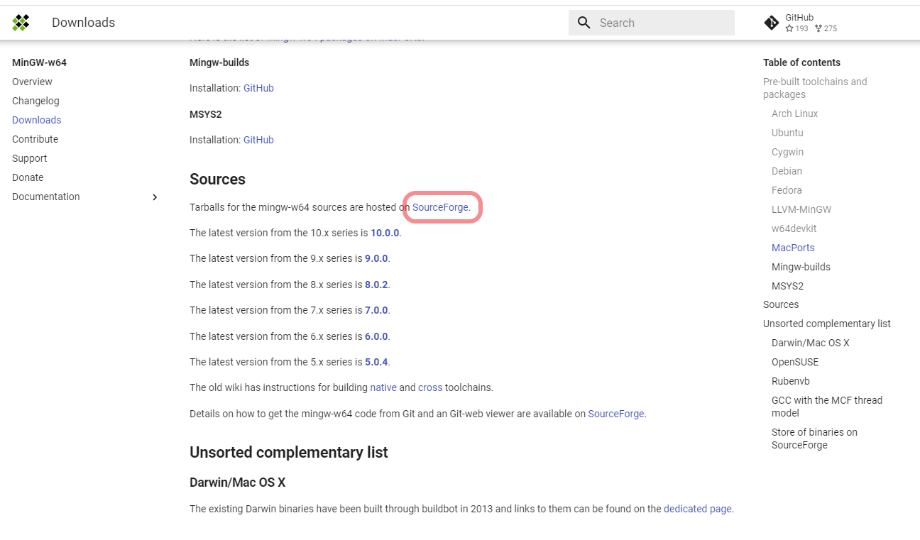Image resolution: width=920 pixels, height=540 pixels.
Task: Jump to MSYS2 in table of contents
Action: 787,286
